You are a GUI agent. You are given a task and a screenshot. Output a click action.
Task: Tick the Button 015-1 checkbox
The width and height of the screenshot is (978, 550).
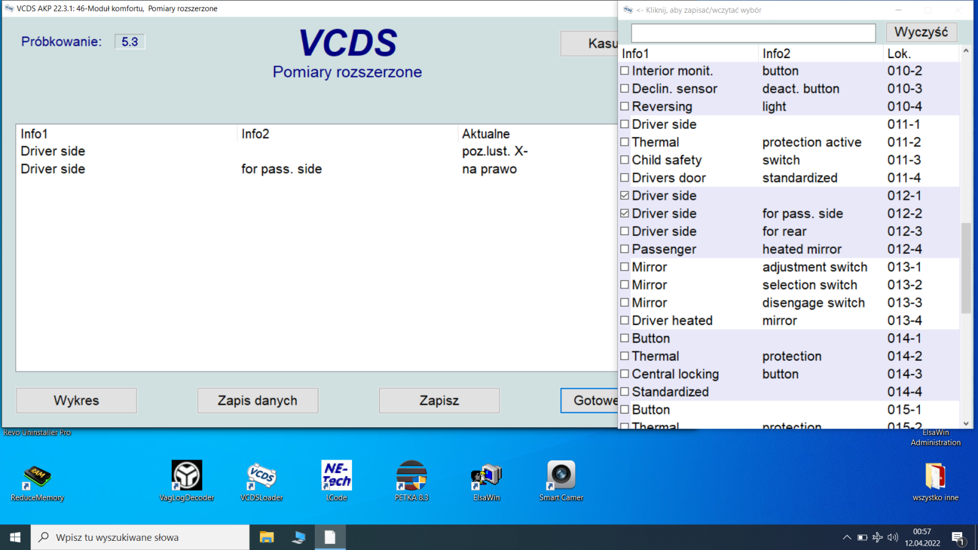click(x=625, y=409)
